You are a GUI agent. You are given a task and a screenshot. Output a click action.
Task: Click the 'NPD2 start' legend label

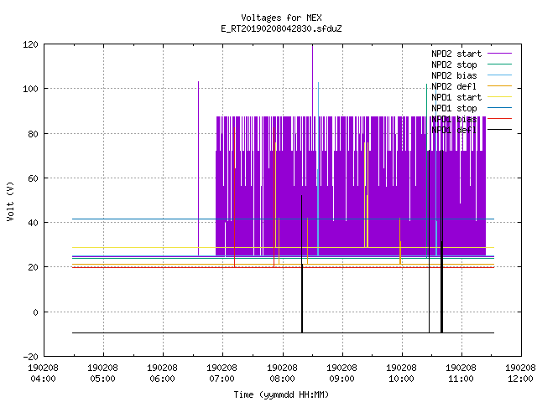(456, 54)
